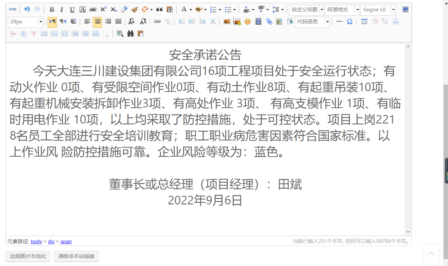Screen dimensions: 448x266
Task: Convert letters to lowercase
Action: tap(143, 22)
